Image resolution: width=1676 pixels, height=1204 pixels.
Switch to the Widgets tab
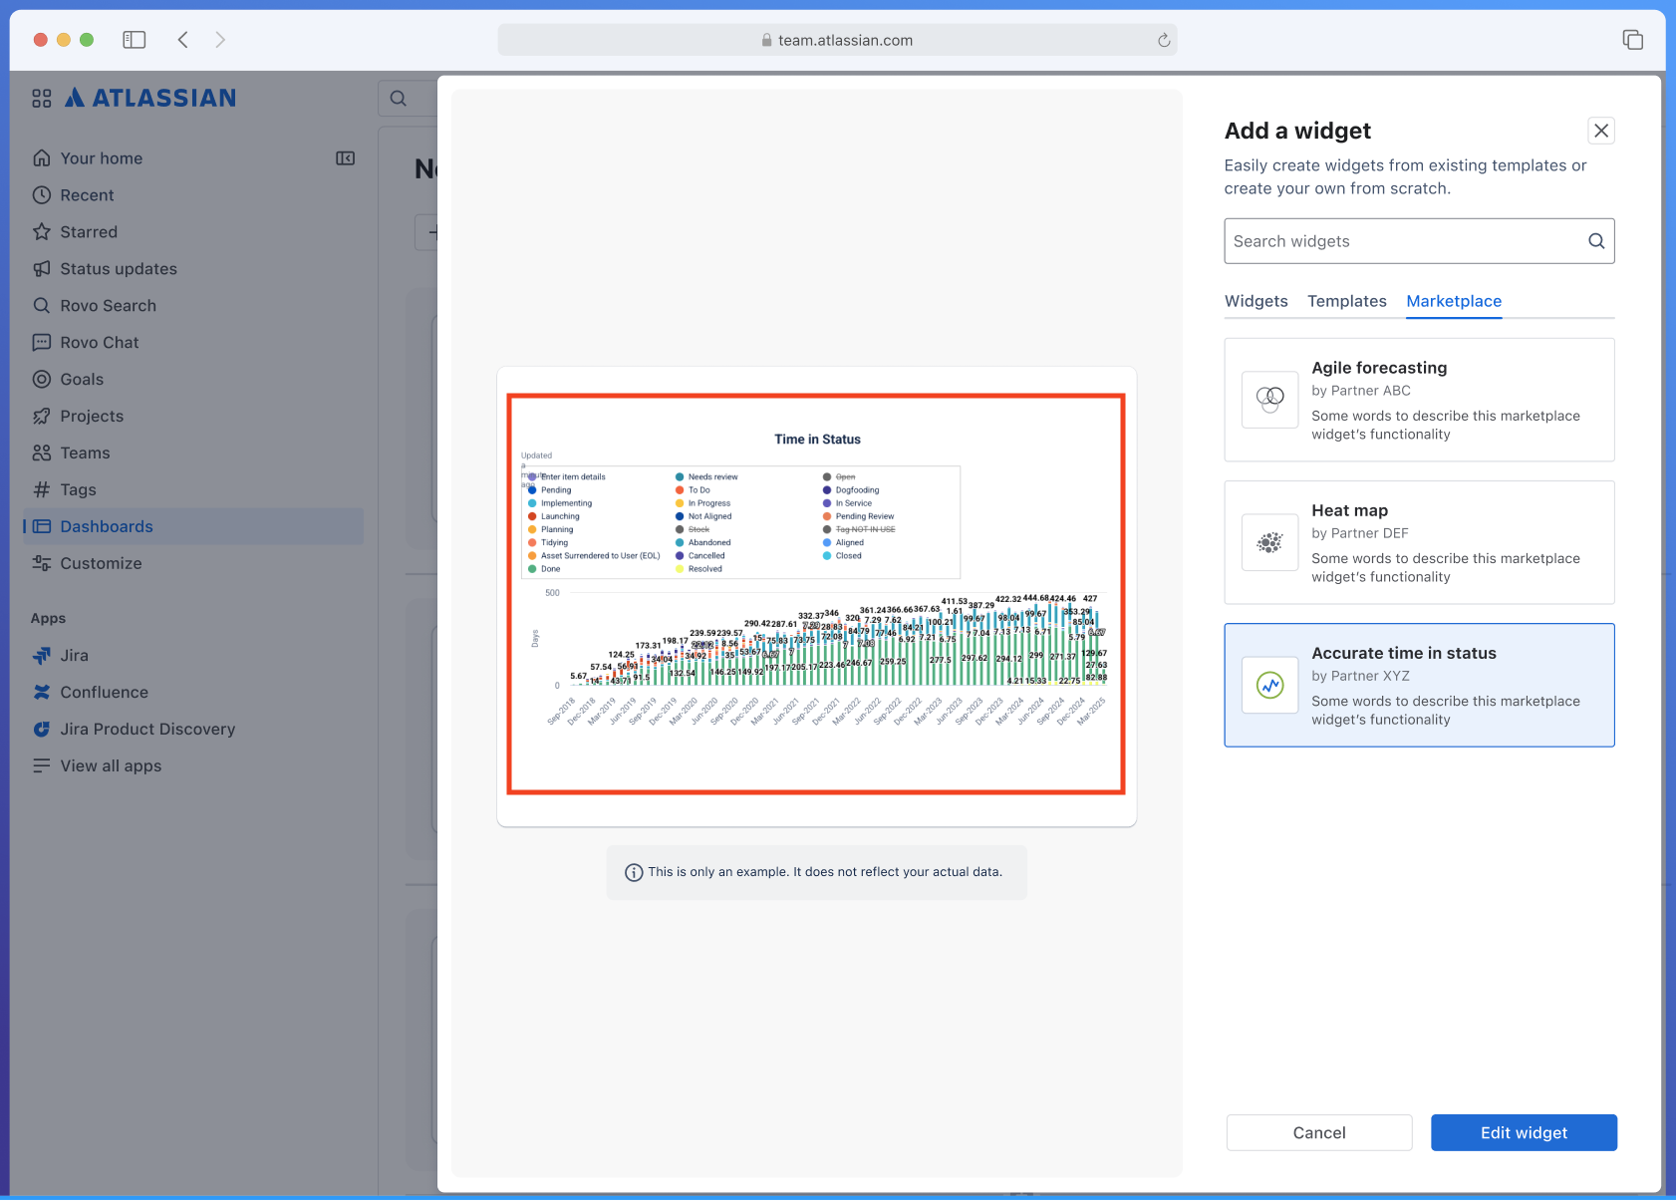pyautogui.click(x=1256, y=301)
